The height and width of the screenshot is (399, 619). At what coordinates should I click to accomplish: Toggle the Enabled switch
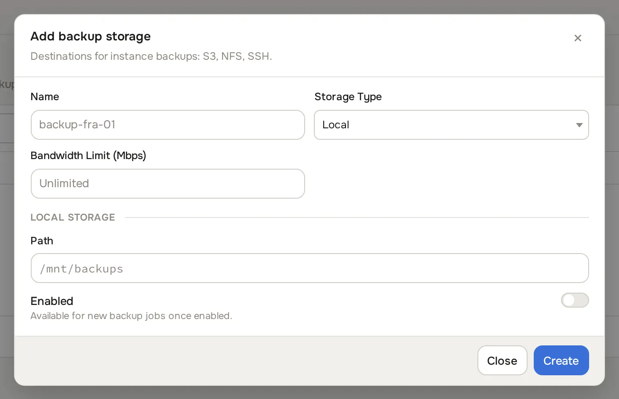tap(575, 301)
